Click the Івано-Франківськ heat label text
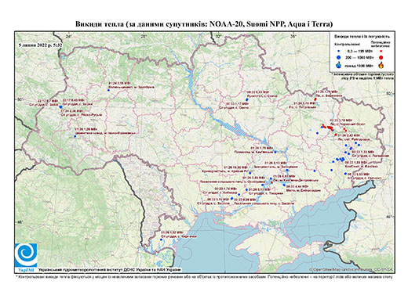 [x=105, y=131]
